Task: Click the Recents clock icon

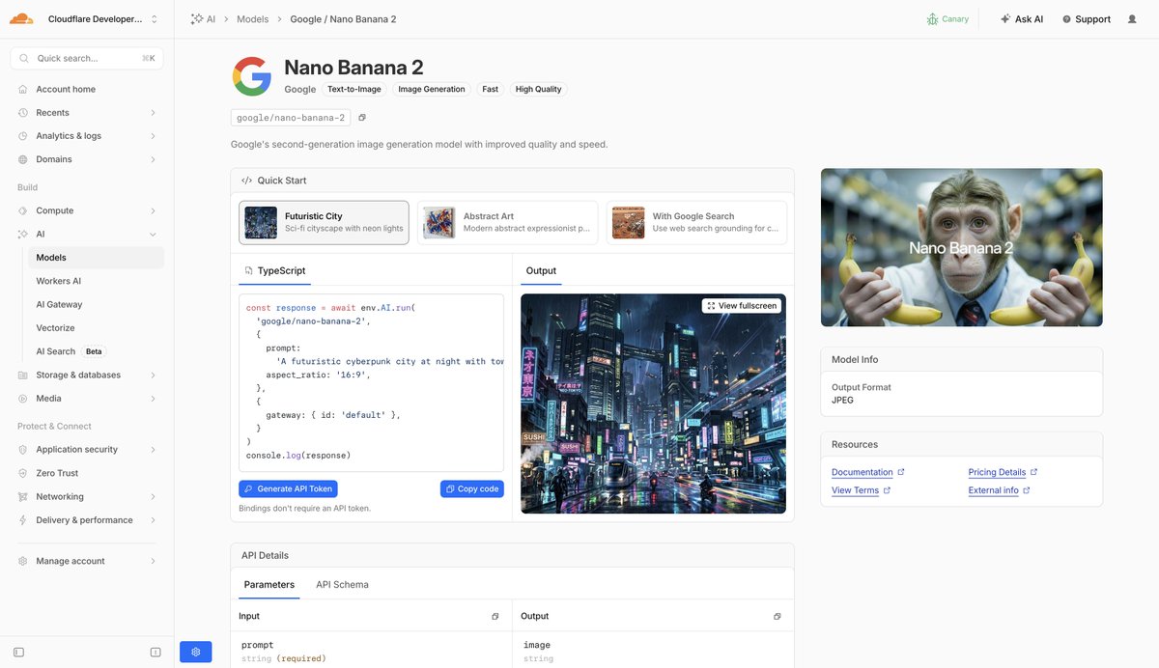Action: pyautogui.click(x=23, y=113)
